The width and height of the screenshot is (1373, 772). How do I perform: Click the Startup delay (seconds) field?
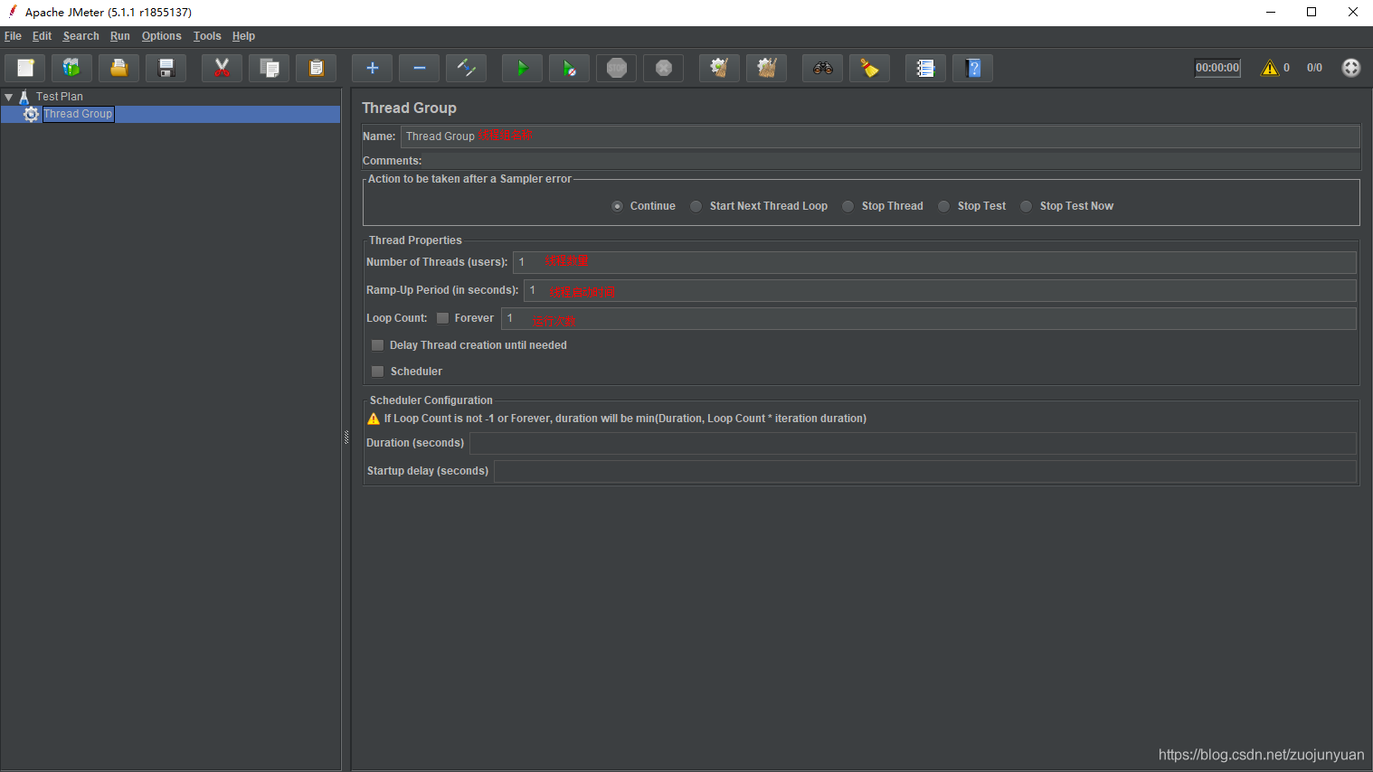(925, 471)
